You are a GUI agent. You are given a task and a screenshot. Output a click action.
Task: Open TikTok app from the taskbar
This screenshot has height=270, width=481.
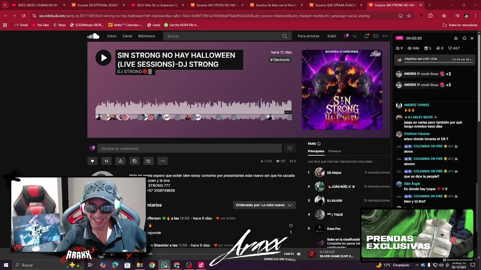point(201,265)
